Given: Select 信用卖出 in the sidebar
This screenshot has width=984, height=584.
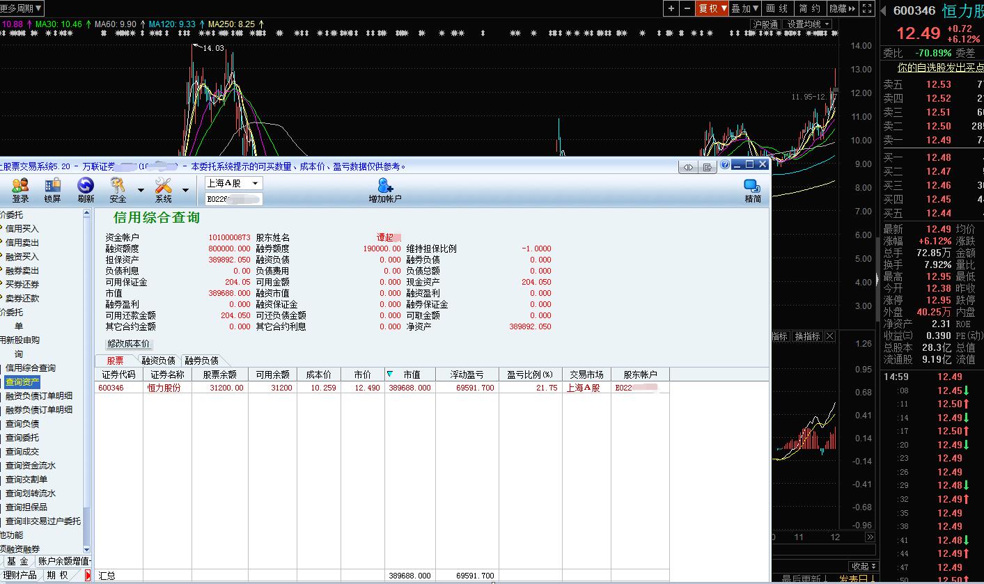Looking at the screenshot, I should click(x=22, y=242).
